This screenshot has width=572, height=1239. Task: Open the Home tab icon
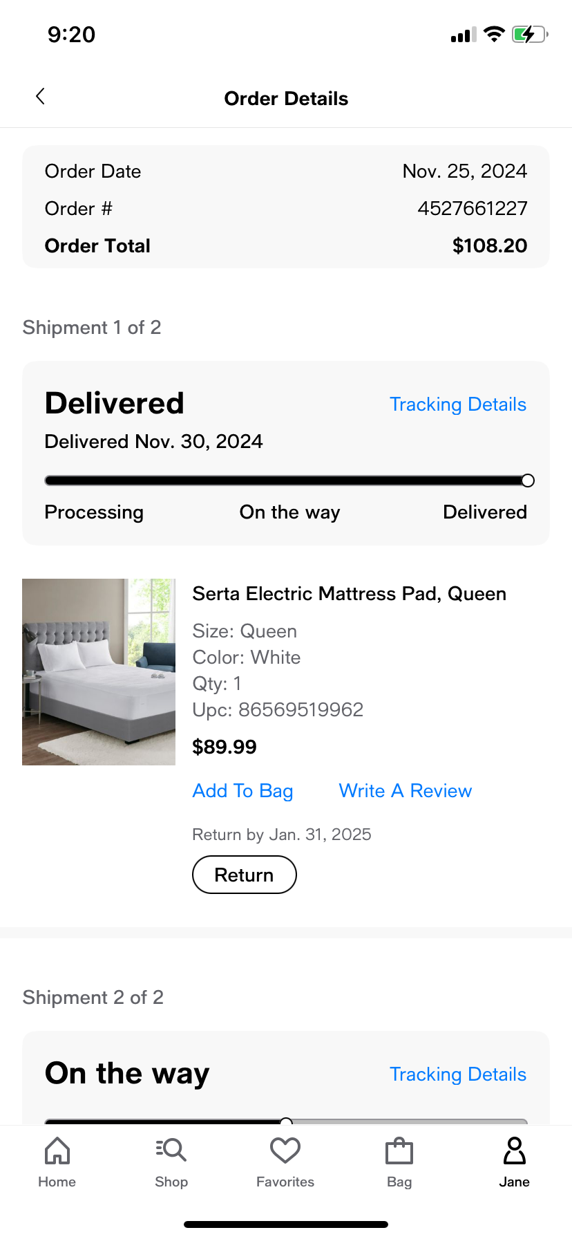pos(57,1151)
